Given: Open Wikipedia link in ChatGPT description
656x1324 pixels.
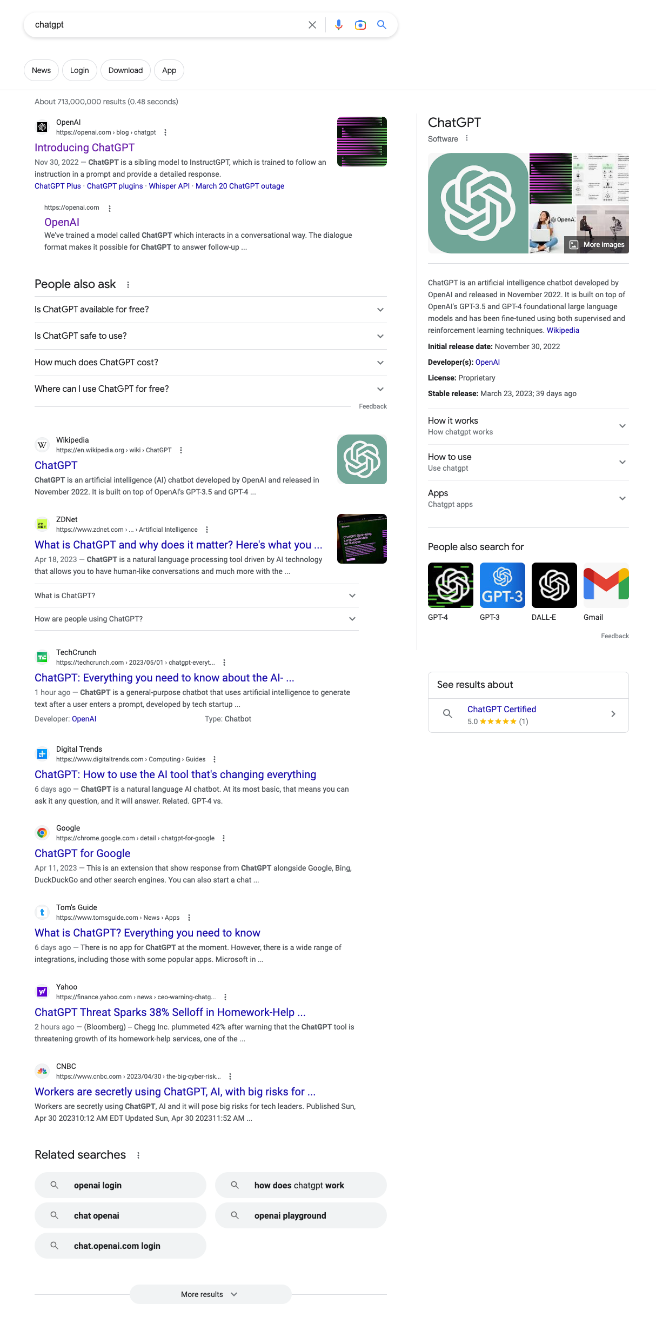Looking at the screenshot, I should pyautogui.click(x=563, y=330).
